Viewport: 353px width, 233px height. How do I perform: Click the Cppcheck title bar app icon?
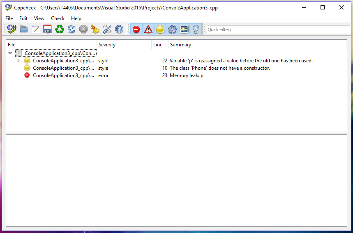pos(9,7)
